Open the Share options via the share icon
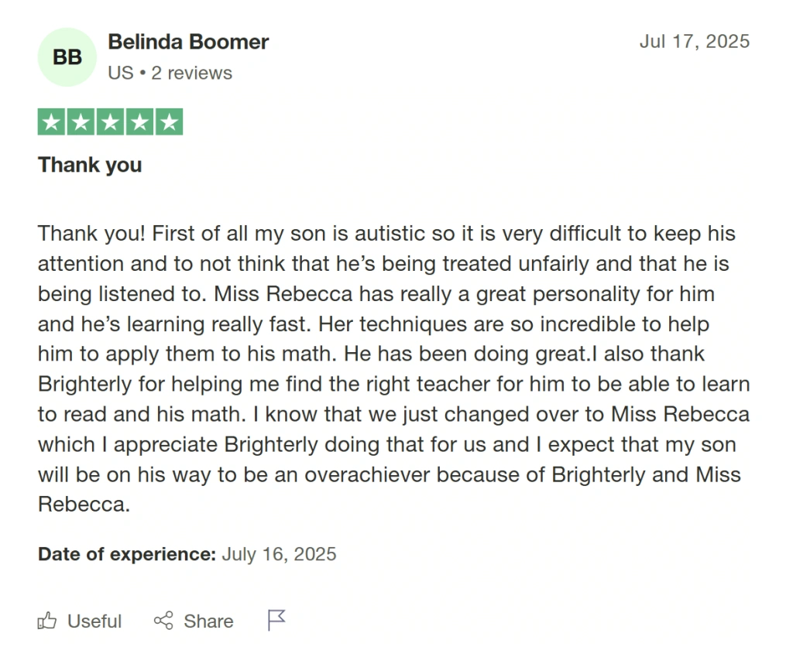Image resolution: width=793 pixels, height=664 pixels. pyautogui.click(x=163, y=621)
